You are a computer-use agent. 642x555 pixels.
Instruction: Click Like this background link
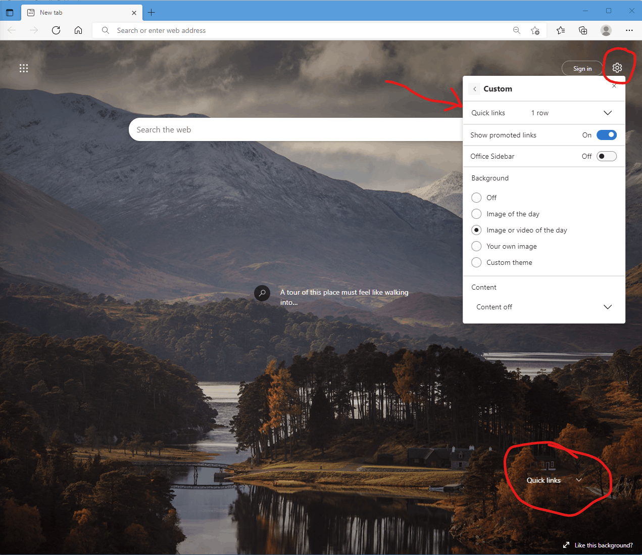[598, 545]
